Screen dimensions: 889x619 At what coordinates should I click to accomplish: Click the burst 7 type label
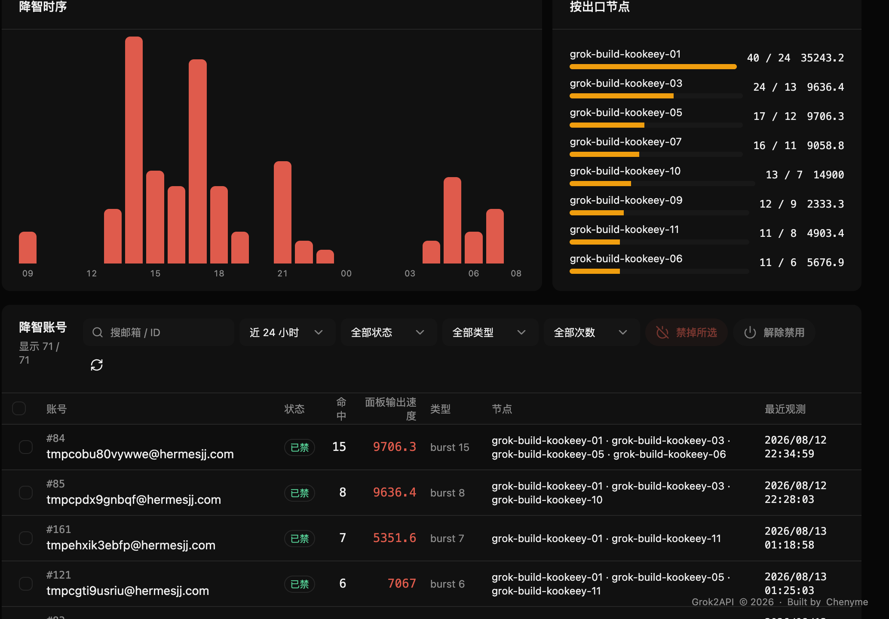pyautogui.click(x=447, y=538)
